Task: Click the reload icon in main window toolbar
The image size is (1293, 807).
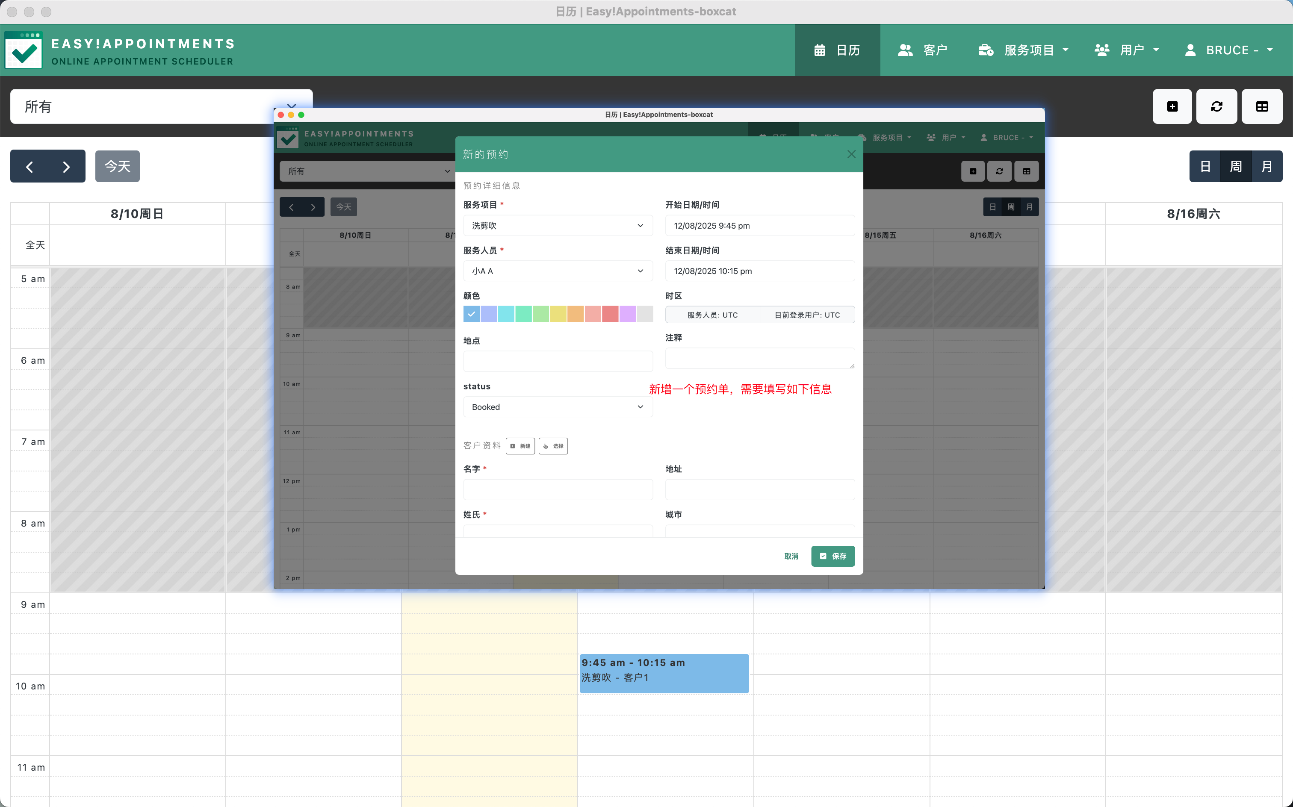Action: 1216,107
